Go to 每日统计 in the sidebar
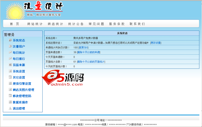Screen dimensions: 202x127 pyautogui.click(x=19, y=53)
